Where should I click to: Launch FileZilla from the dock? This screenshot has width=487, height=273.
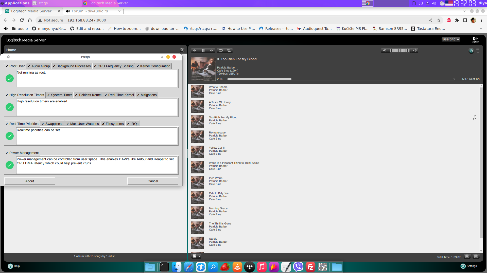310,267
